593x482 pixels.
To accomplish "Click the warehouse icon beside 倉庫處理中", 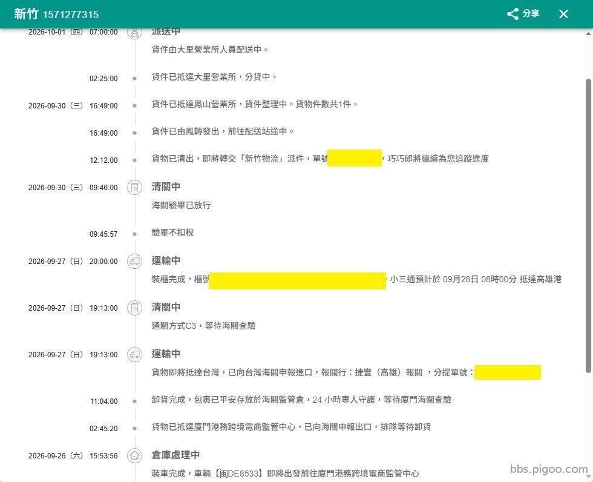I will pos(134,455).
